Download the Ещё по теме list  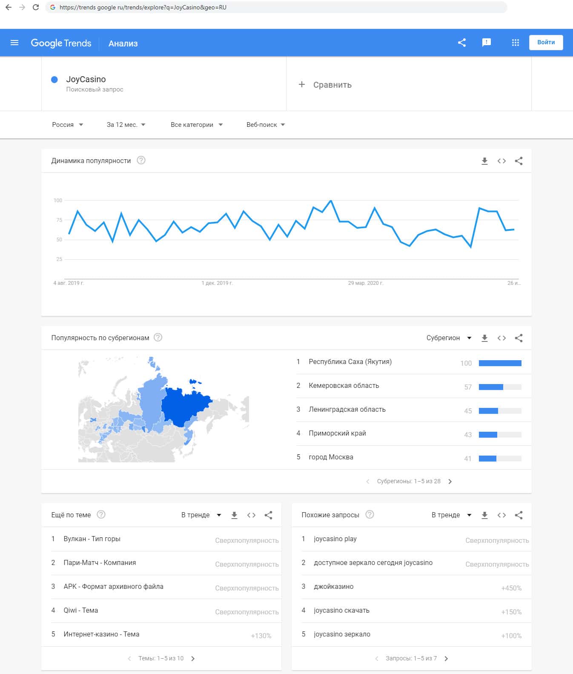234,515
